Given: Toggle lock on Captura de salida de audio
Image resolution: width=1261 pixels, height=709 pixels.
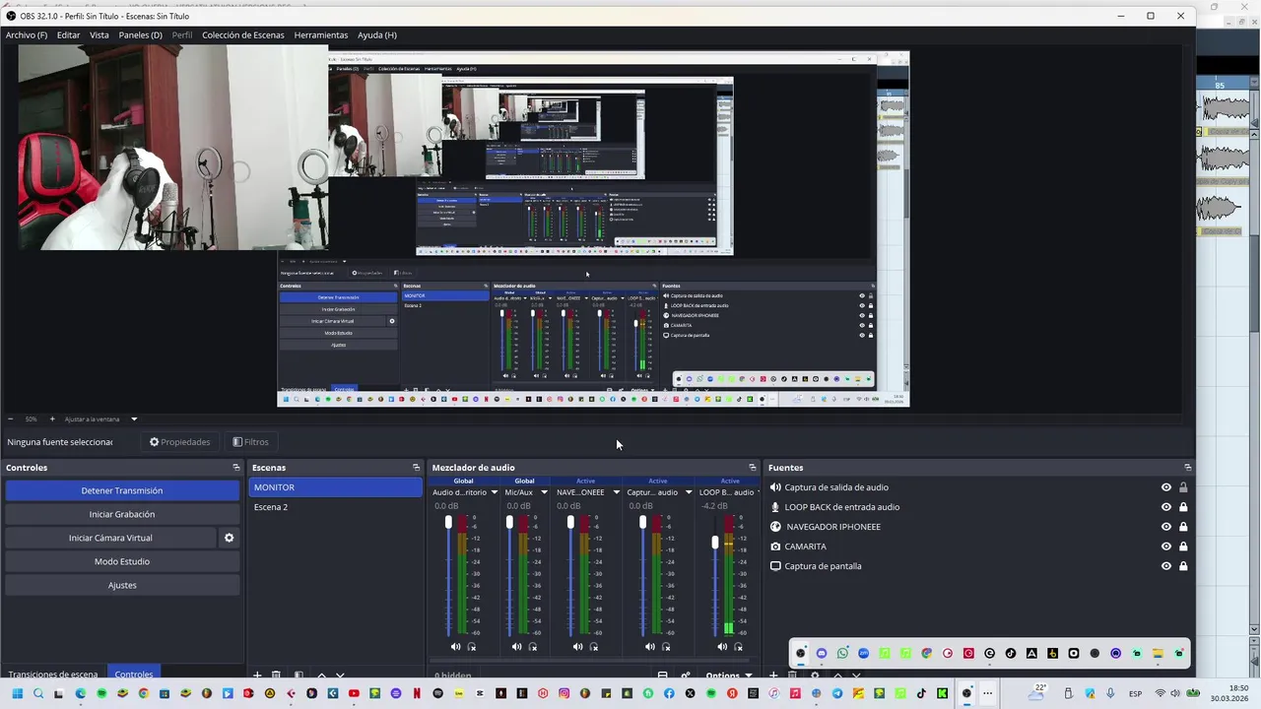Looking at the screenshot, I should click(1183, 487).
